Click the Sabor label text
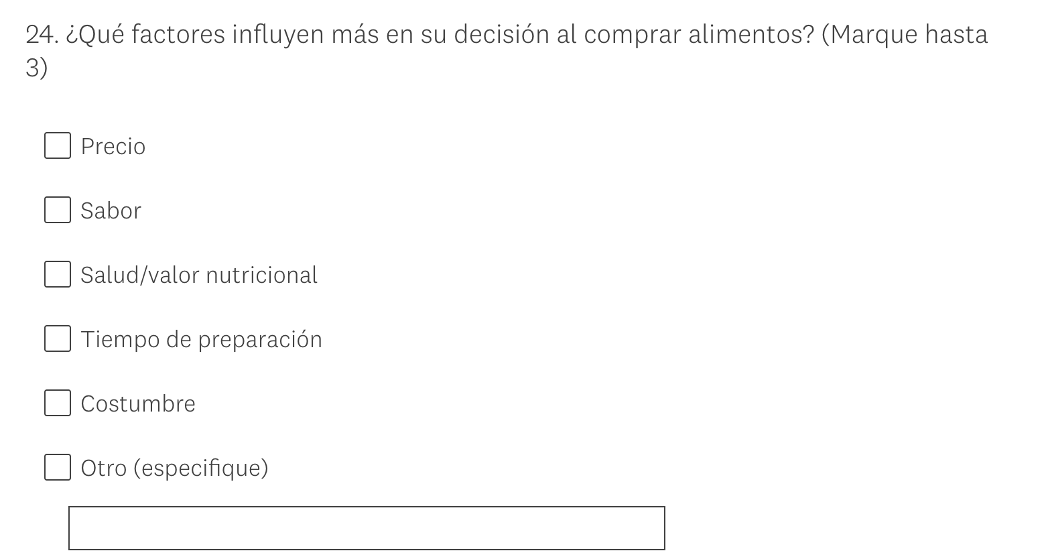Viewport: 1044px width, 559px height. tap(111, 211)
